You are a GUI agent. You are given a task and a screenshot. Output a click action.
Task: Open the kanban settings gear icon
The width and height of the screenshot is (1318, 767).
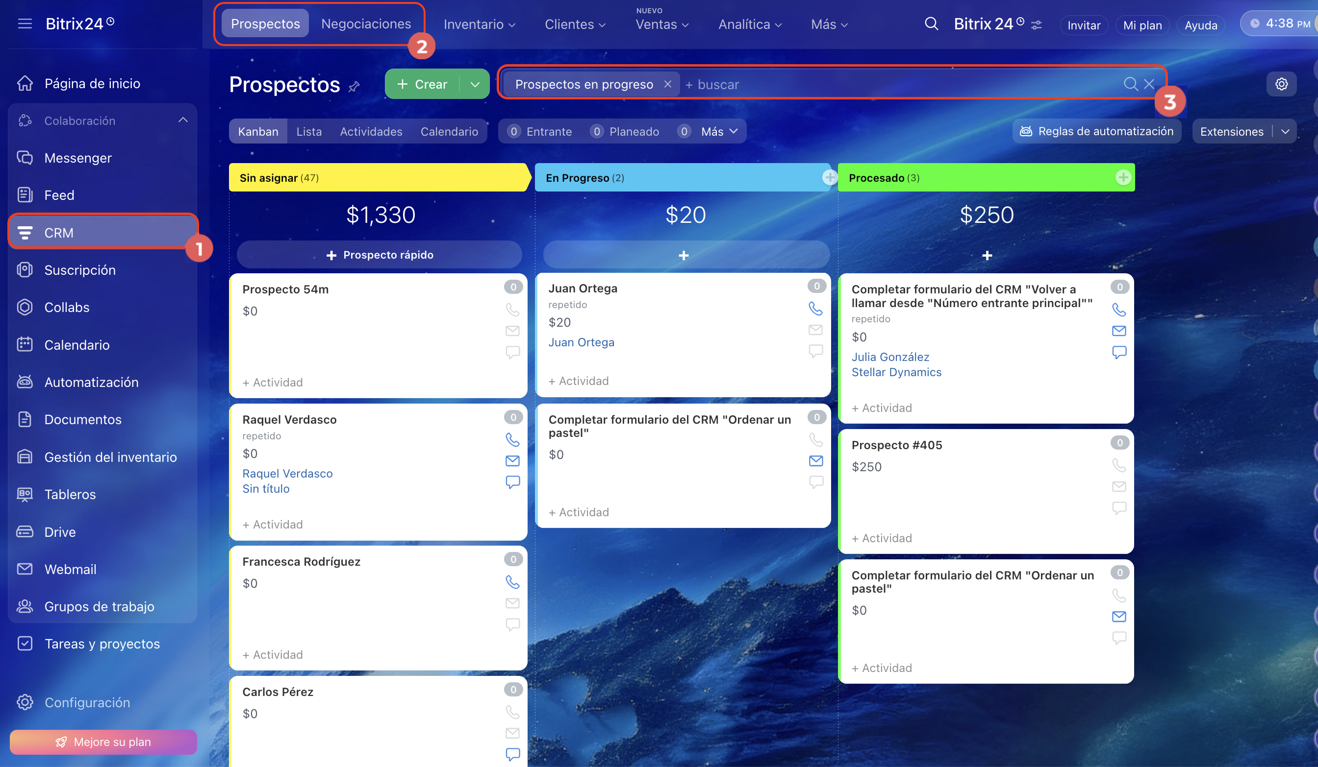[1281, 84]
